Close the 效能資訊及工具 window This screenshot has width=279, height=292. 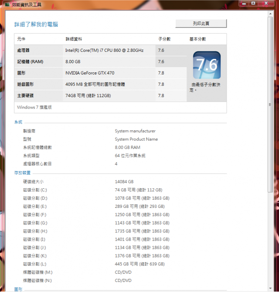[266, 3]
